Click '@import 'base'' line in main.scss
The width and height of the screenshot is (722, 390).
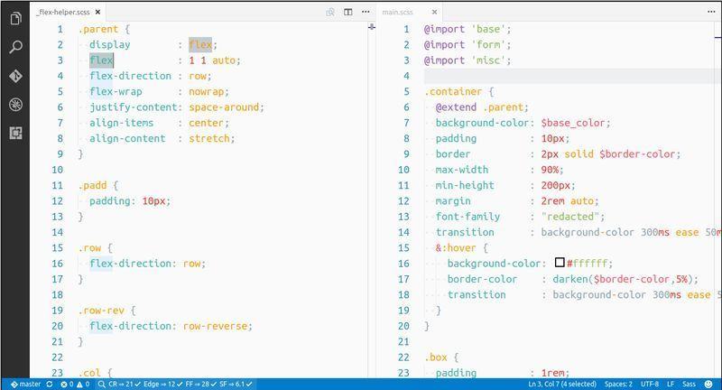coord(467,29)
